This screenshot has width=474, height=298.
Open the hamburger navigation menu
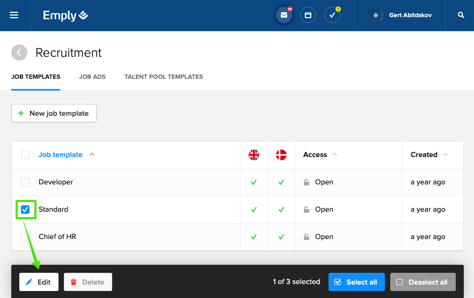(14, 16)
